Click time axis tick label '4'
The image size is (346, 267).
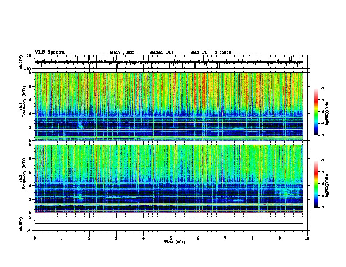[x=144, y=238]
